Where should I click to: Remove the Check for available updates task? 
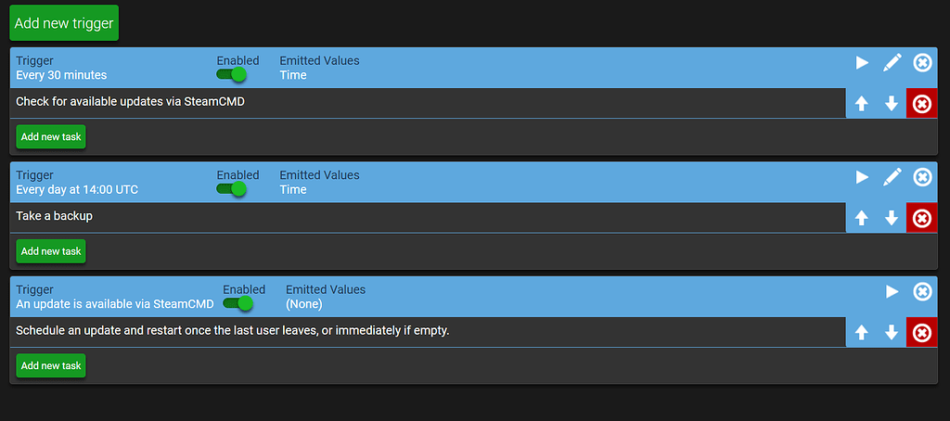[x=921, y=104]
